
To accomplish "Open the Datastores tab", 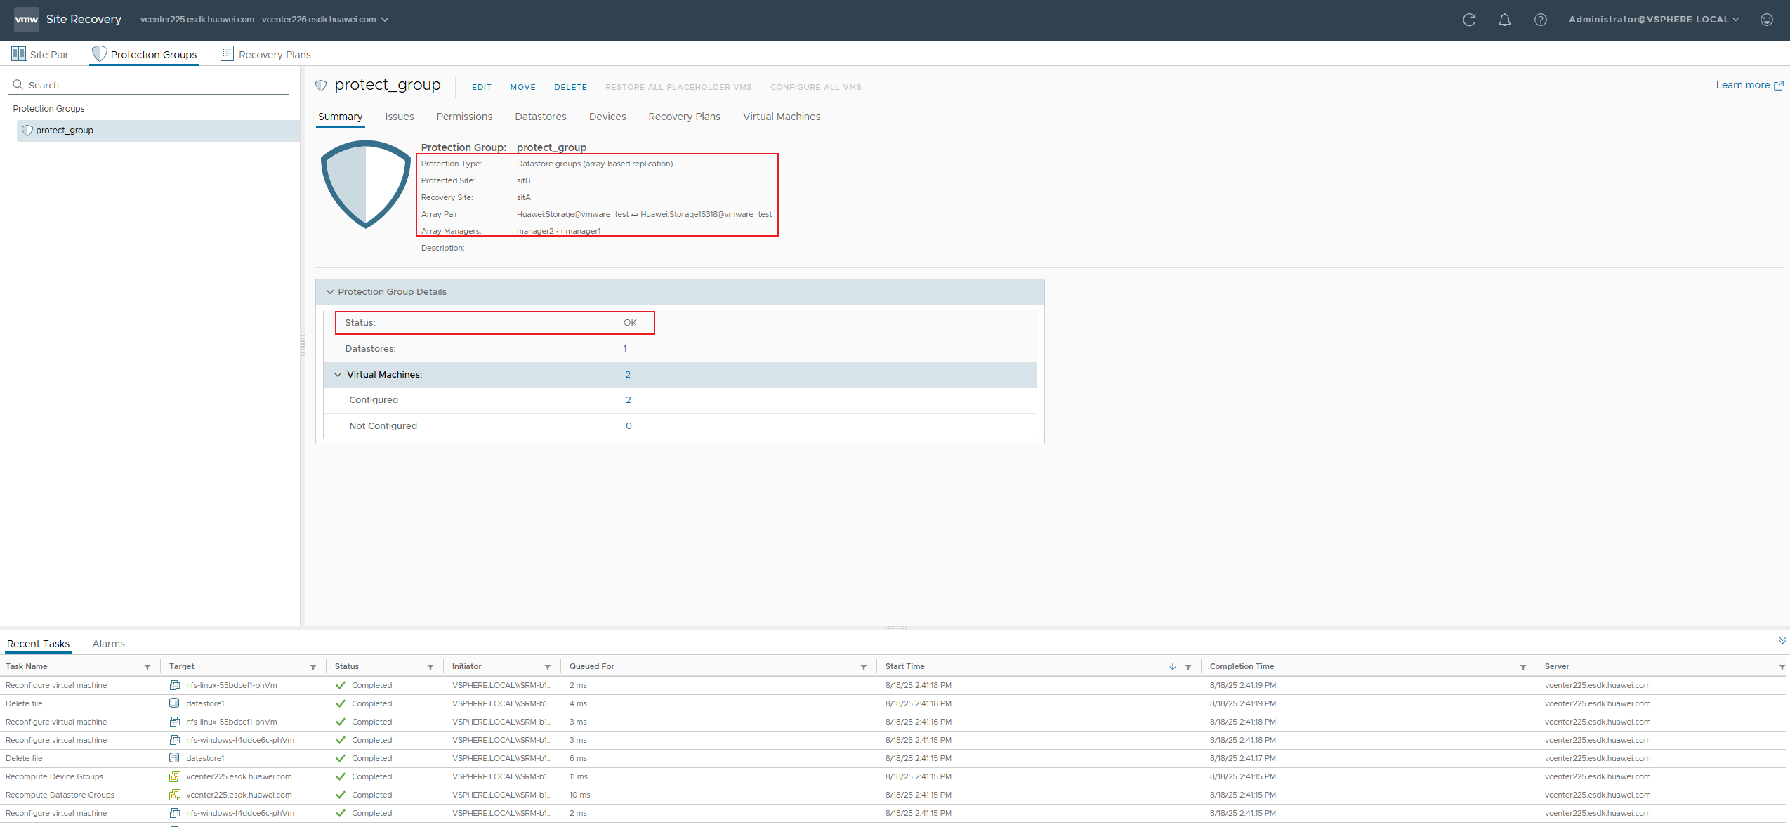I will [x=541, y=117].
